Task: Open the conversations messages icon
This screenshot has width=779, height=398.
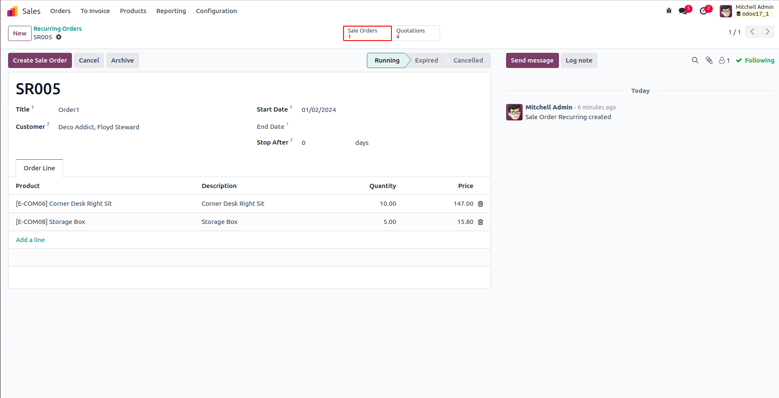Action: 683,11
